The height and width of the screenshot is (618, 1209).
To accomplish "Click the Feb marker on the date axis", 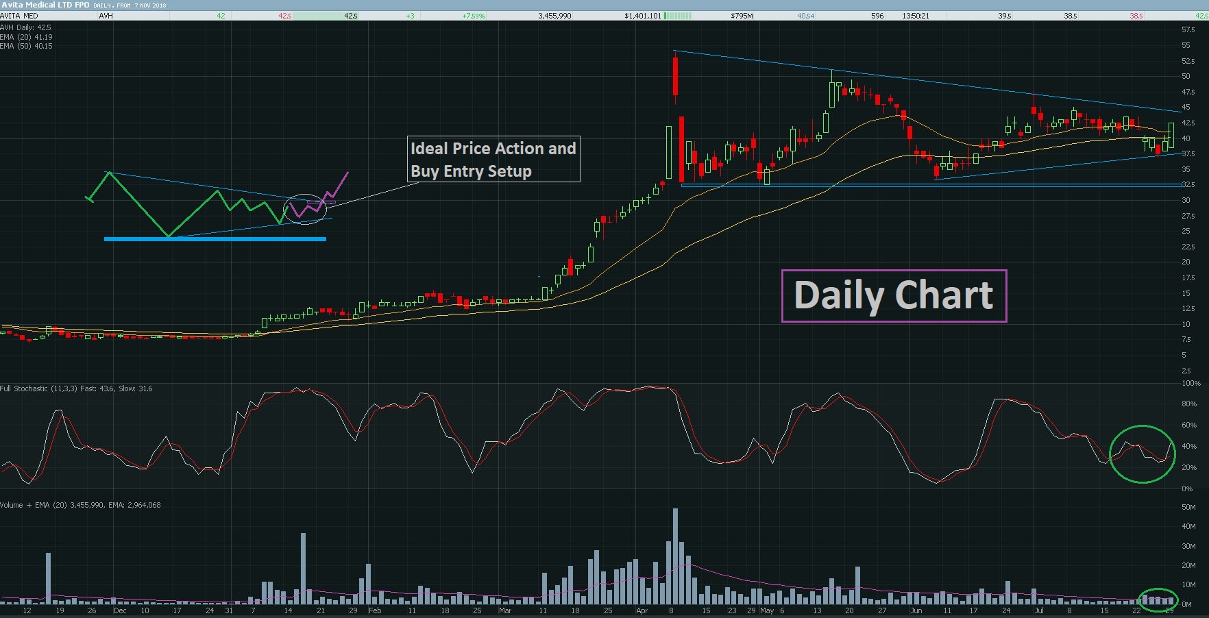I will 375,610.
